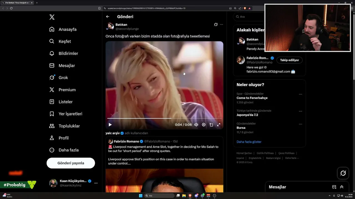Click the Yer İşaretleri bookmark icon
This screenshot has width=355, height=199.
tap(52, 114)
